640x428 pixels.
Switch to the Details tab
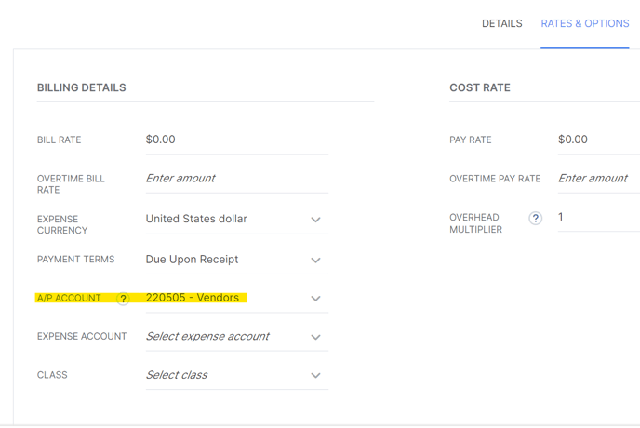click(x=502, y=23)
